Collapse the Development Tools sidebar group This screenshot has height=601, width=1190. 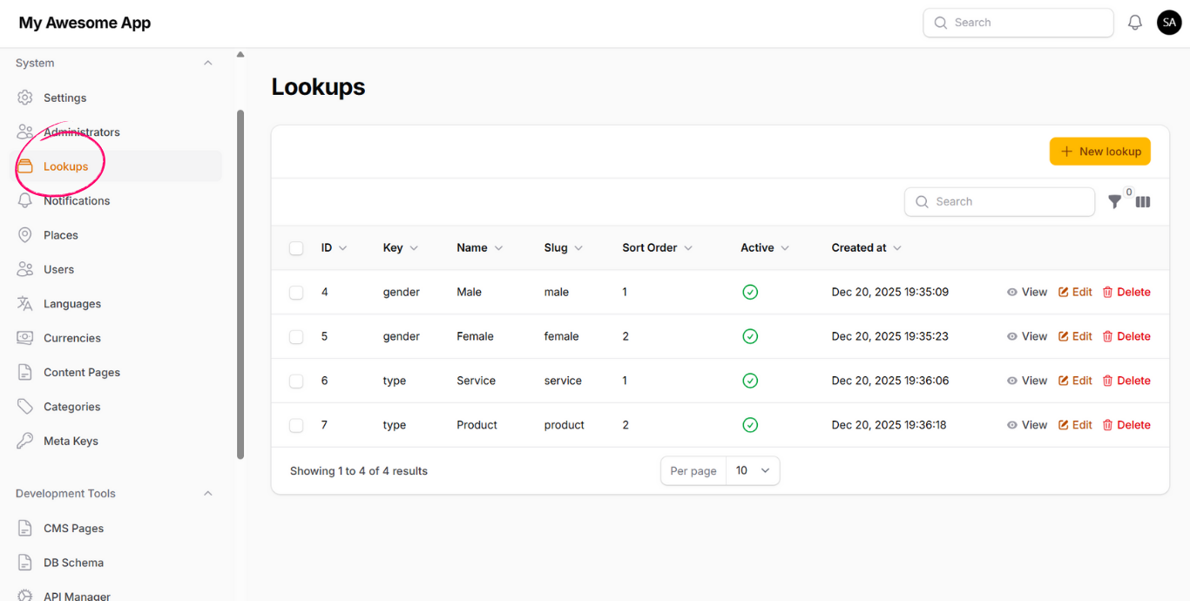coord(207,494)
